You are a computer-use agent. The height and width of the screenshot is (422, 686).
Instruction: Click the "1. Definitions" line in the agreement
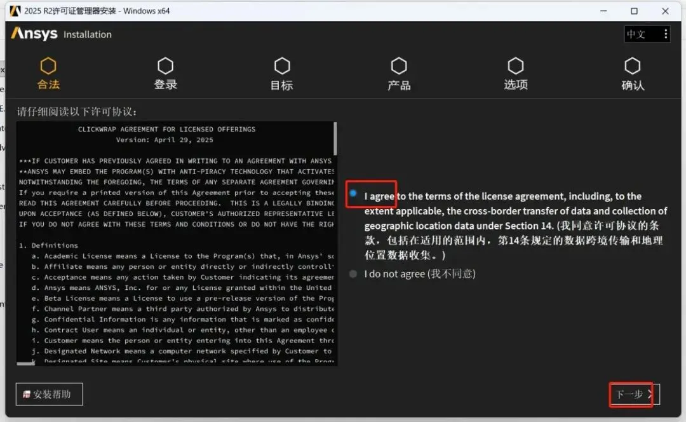pos(48,245)
